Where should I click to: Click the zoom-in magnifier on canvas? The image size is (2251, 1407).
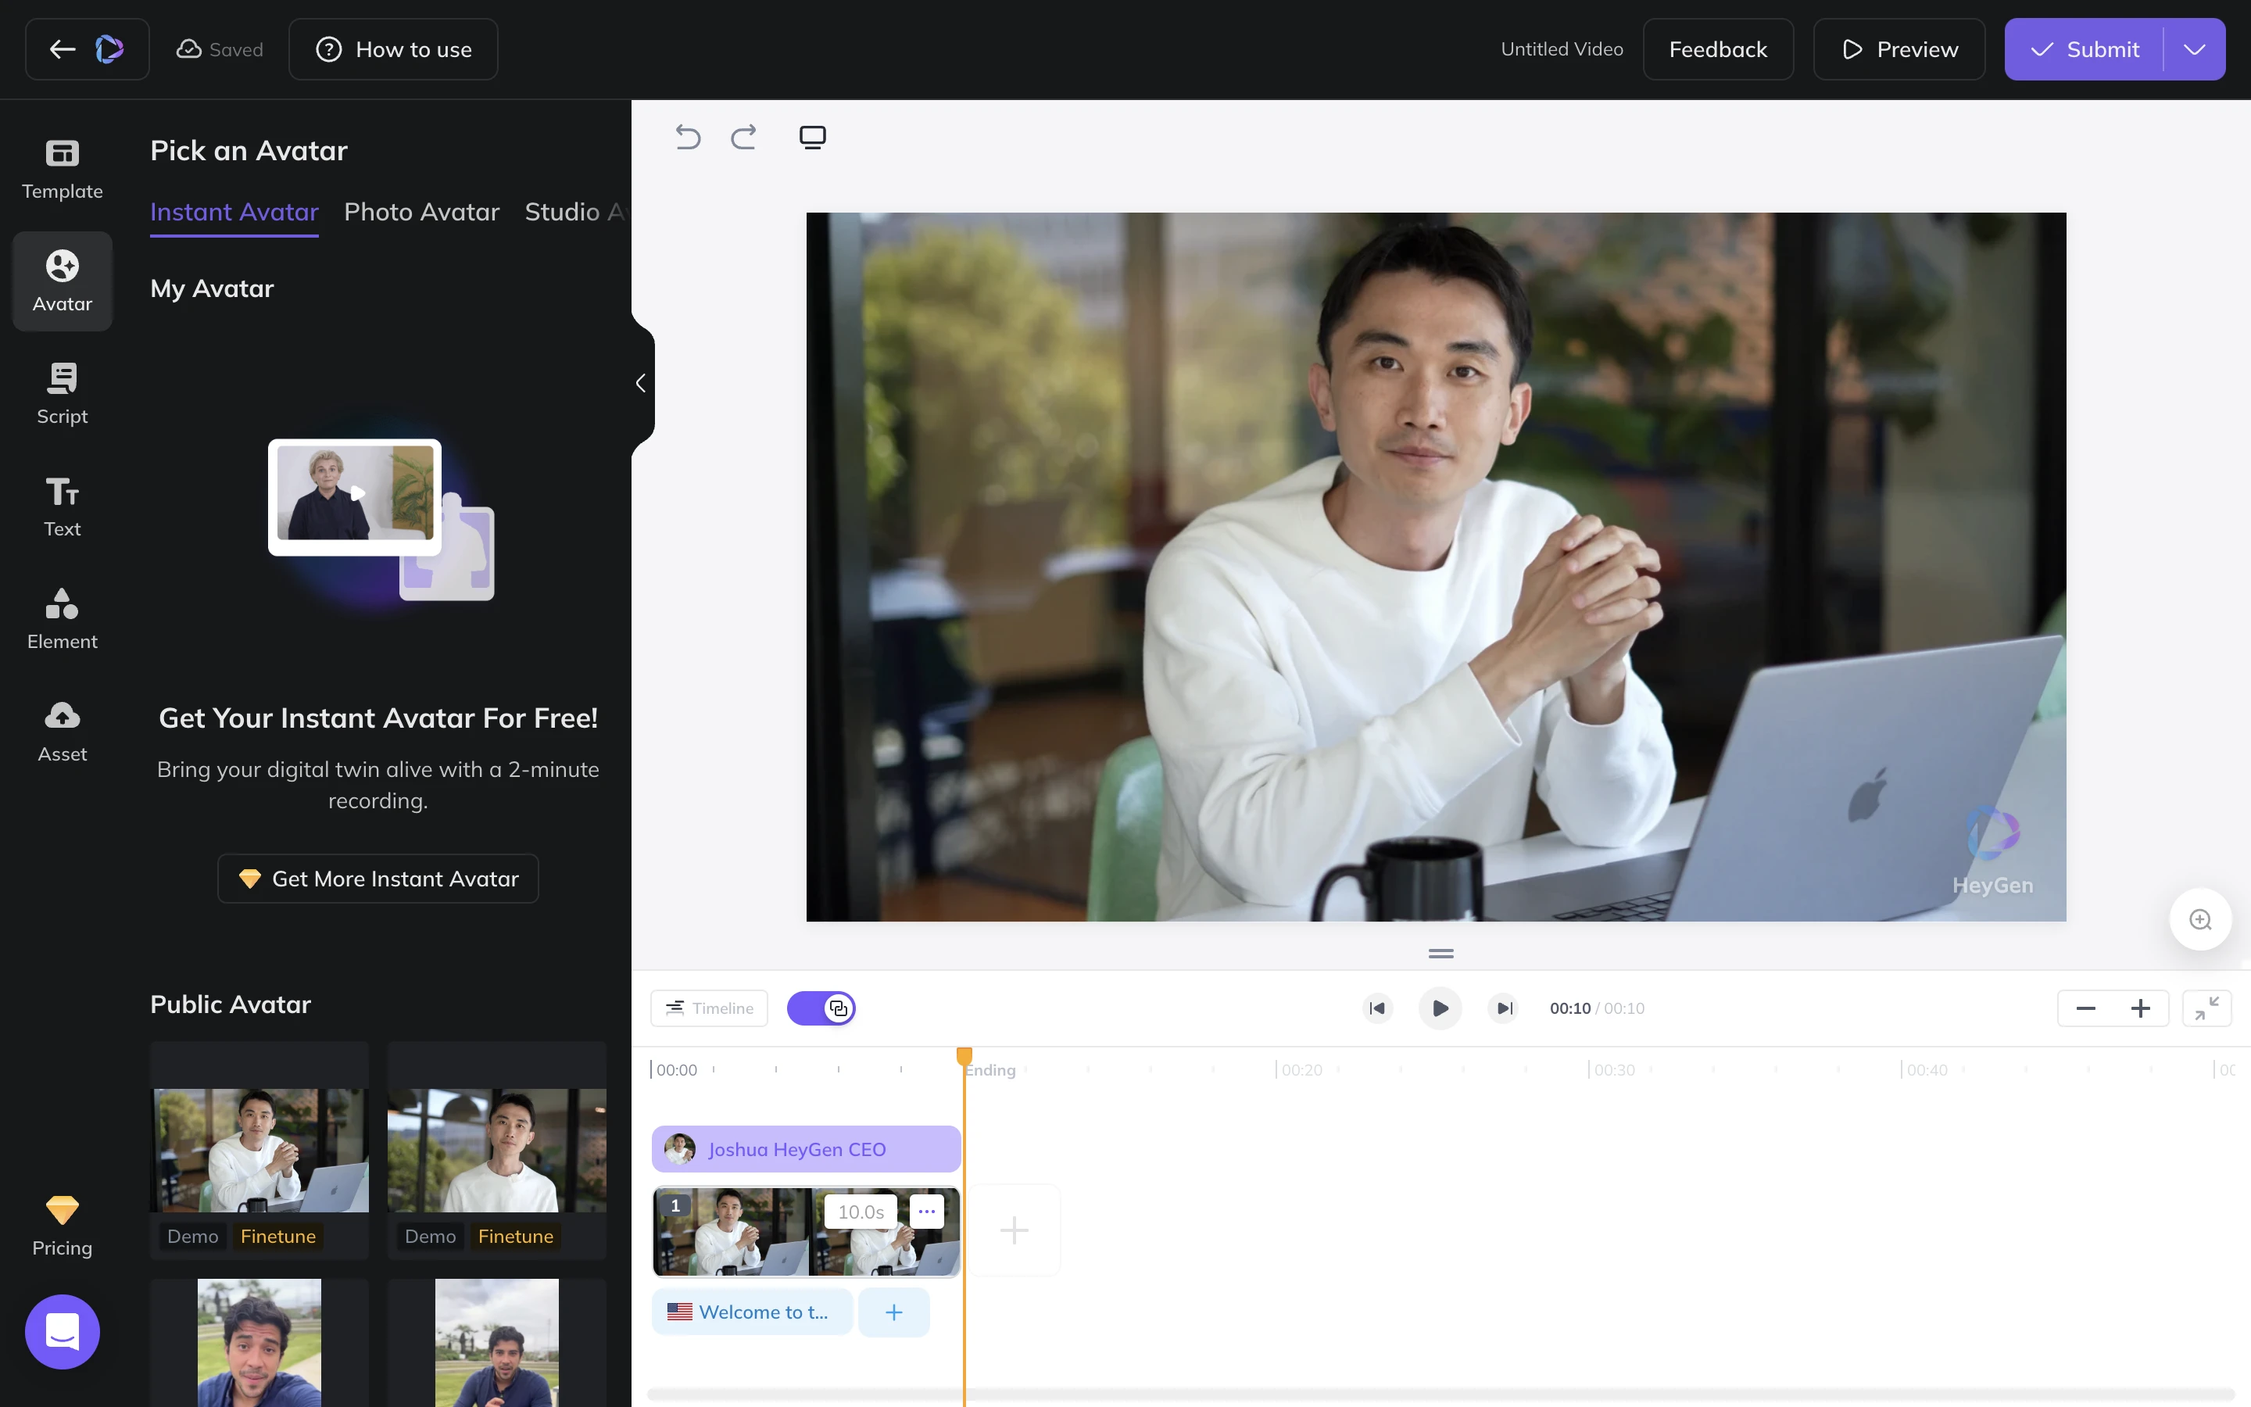(2200, 919)
